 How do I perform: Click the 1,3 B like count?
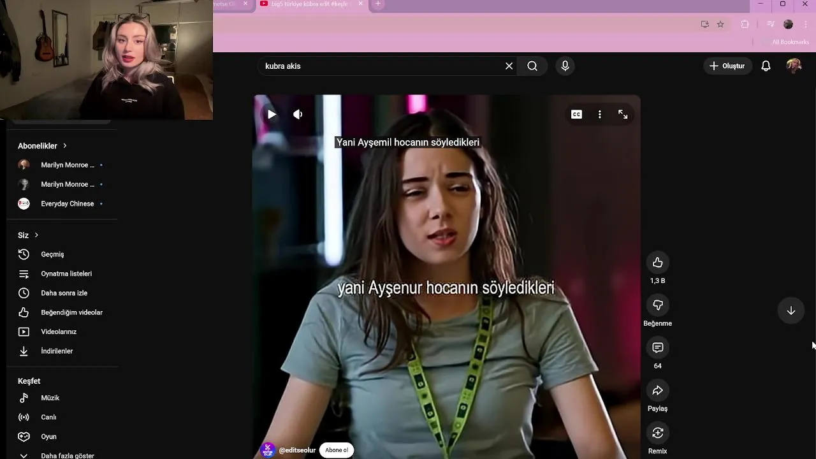[x=658, y=280]
